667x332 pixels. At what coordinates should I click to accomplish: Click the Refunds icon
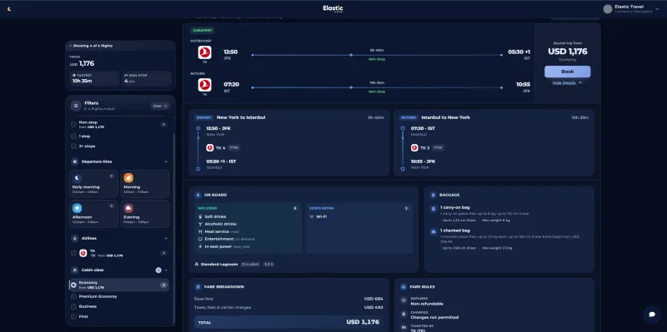(x=404, y=300)
